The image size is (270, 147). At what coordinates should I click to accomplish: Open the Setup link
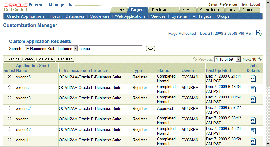212,5
